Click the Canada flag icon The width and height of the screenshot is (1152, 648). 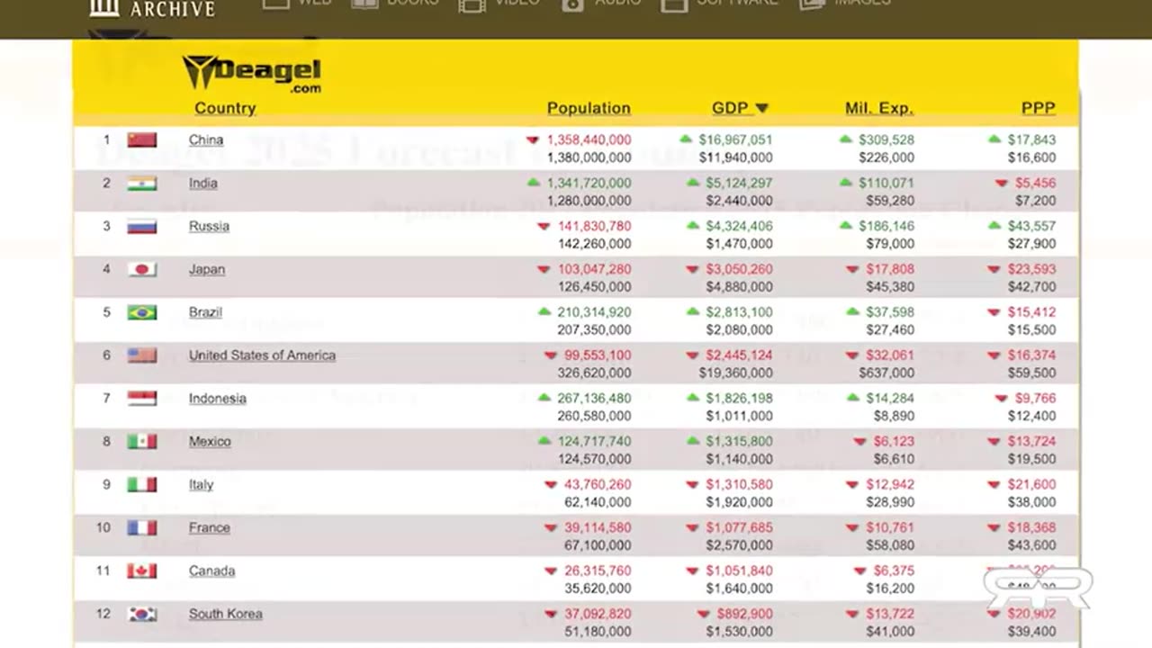[142, 571]
